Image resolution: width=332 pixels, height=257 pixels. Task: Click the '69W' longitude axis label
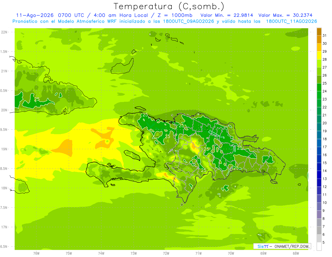click(263, 253)
